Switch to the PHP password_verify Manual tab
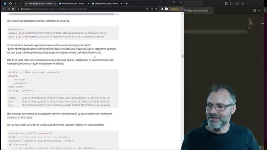This screenshot has width=267, height=150. [107, 4]
